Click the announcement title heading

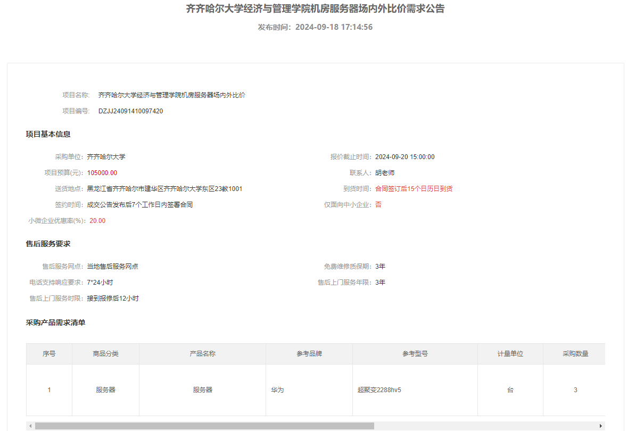315,9
